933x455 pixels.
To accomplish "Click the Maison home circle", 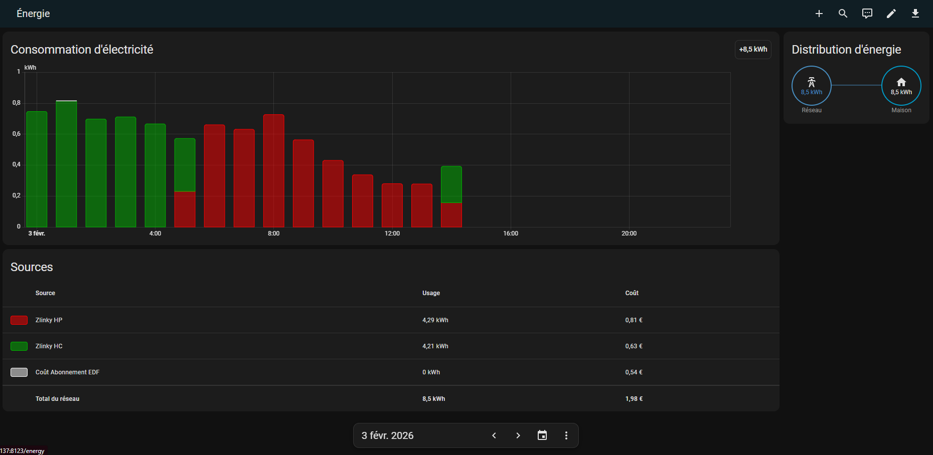I will (x=901, y=86).
